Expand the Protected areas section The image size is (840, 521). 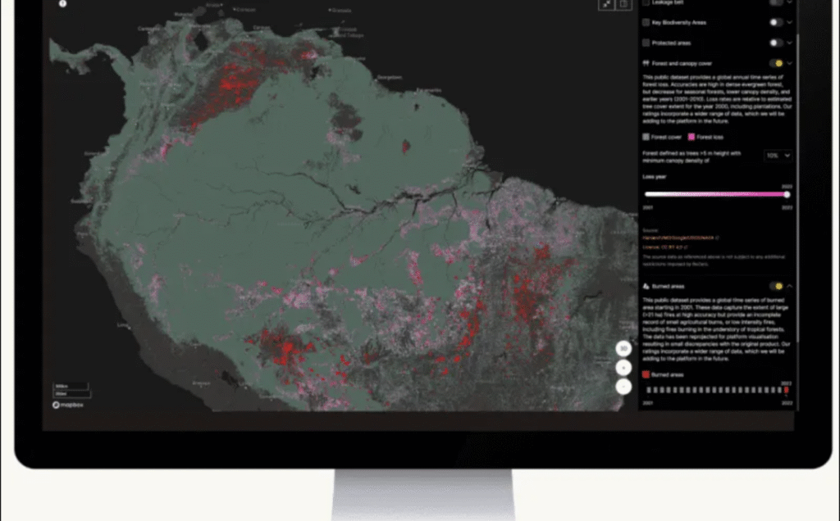click(x=789, y=43)
